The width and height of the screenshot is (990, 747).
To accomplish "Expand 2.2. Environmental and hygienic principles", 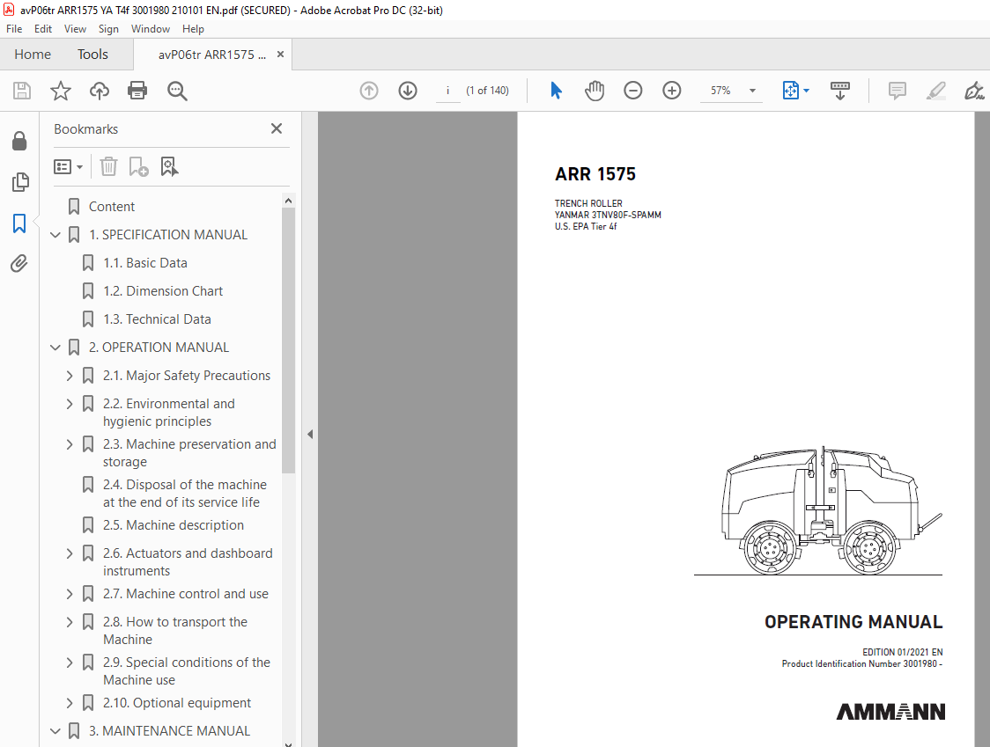I will tap(70, 404).
